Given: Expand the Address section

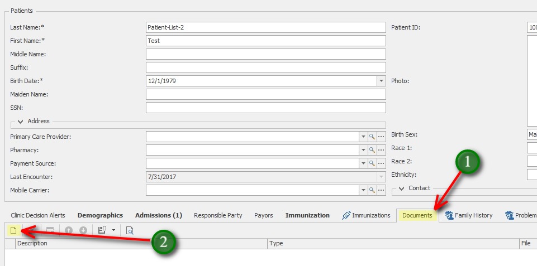Looking at the screenshot, I should (21, 121).
